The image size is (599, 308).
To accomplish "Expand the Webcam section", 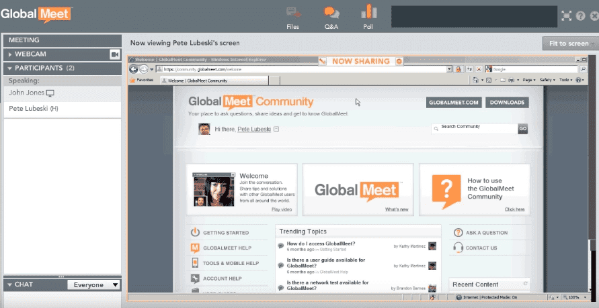I will click(x=10, y=54).
